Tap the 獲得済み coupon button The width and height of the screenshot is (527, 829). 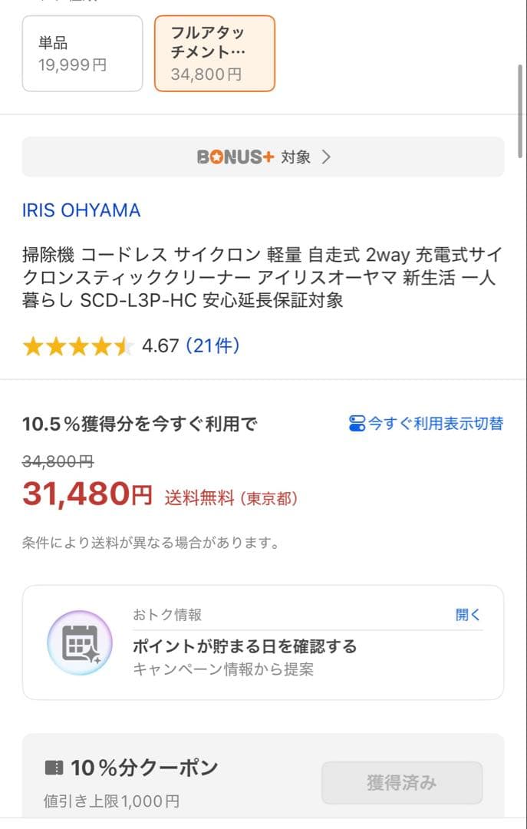[401, 782]
